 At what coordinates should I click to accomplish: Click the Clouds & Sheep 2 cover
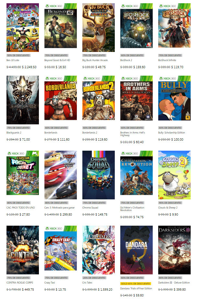point(174,175)
